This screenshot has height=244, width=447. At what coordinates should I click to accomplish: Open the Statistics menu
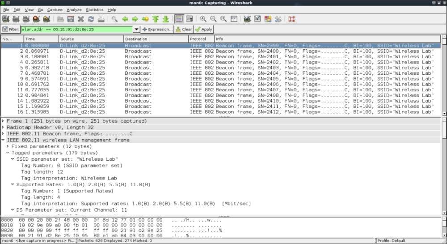[x=94, y=10]
